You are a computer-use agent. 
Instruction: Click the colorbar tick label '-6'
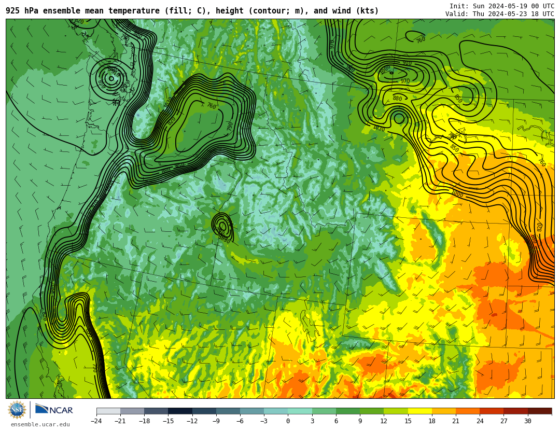(x=240, y=421)
